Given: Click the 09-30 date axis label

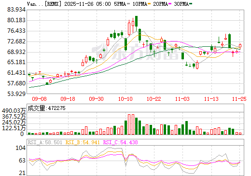Looking at the screenshot, I should click(96, 99).
